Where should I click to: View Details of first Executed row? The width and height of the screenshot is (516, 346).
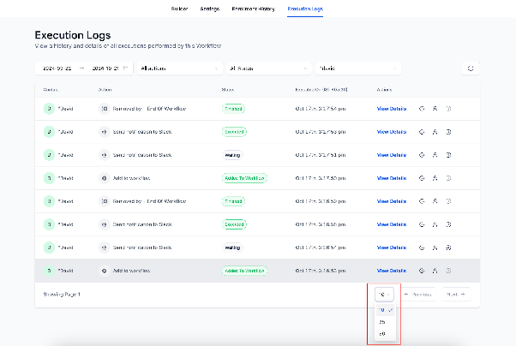pos(391,132)
